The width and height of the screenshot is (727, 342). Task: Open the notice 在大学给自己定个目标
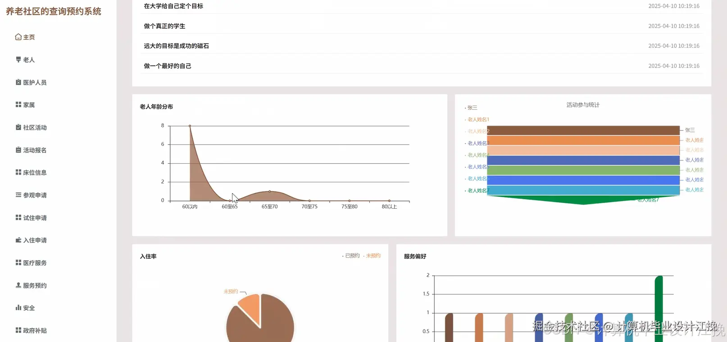click(x=173, y=6)
